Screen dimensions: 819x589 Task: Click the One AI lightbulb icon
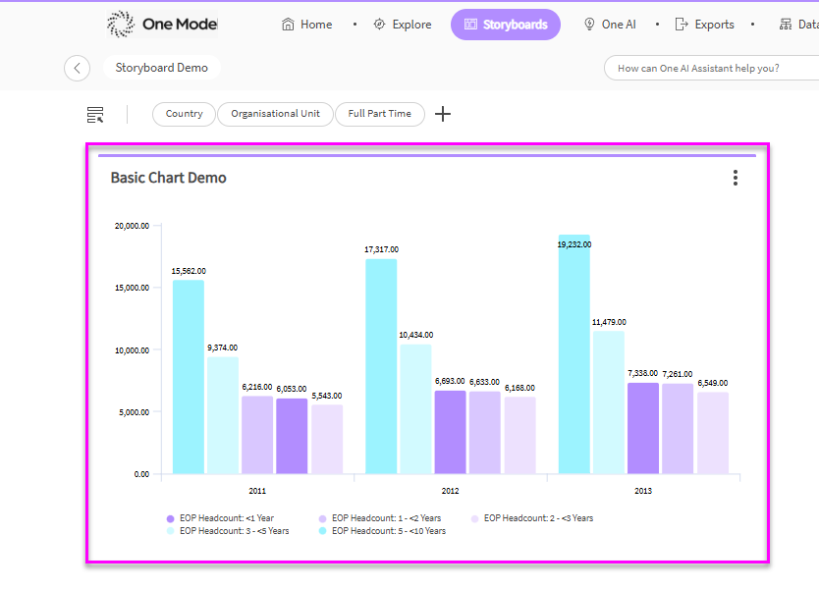(x=589, y=25)
